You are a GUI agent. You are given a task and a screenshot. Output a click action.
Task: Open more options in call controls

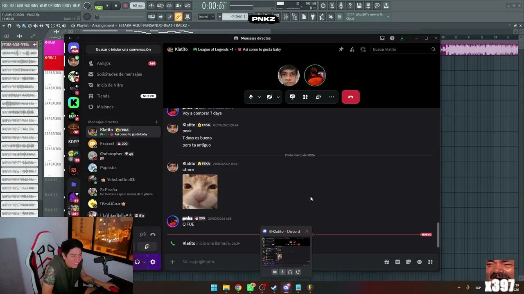[332, 97]
